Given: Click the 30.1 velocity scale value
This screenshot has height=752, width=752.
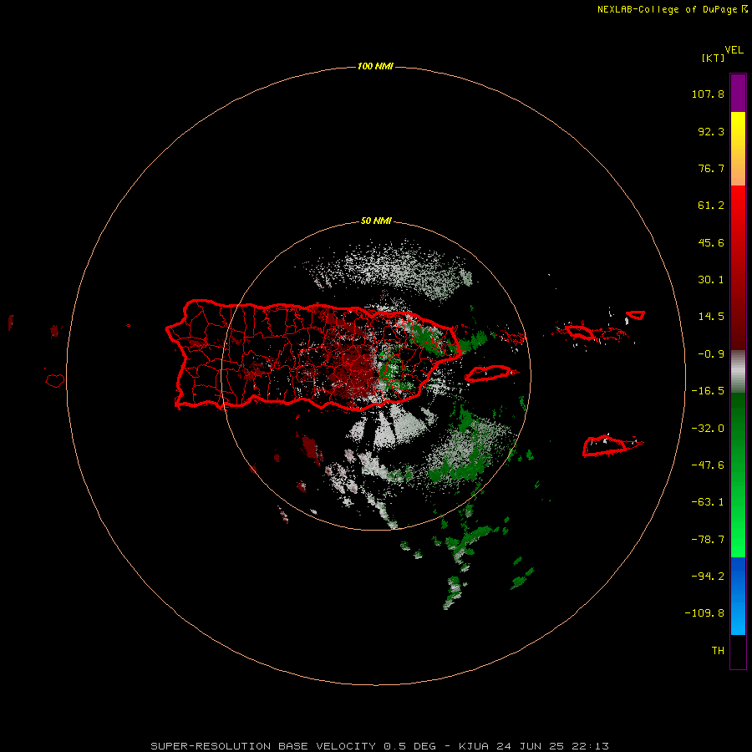Looking at the screenshot, I should tap(711, 280).
